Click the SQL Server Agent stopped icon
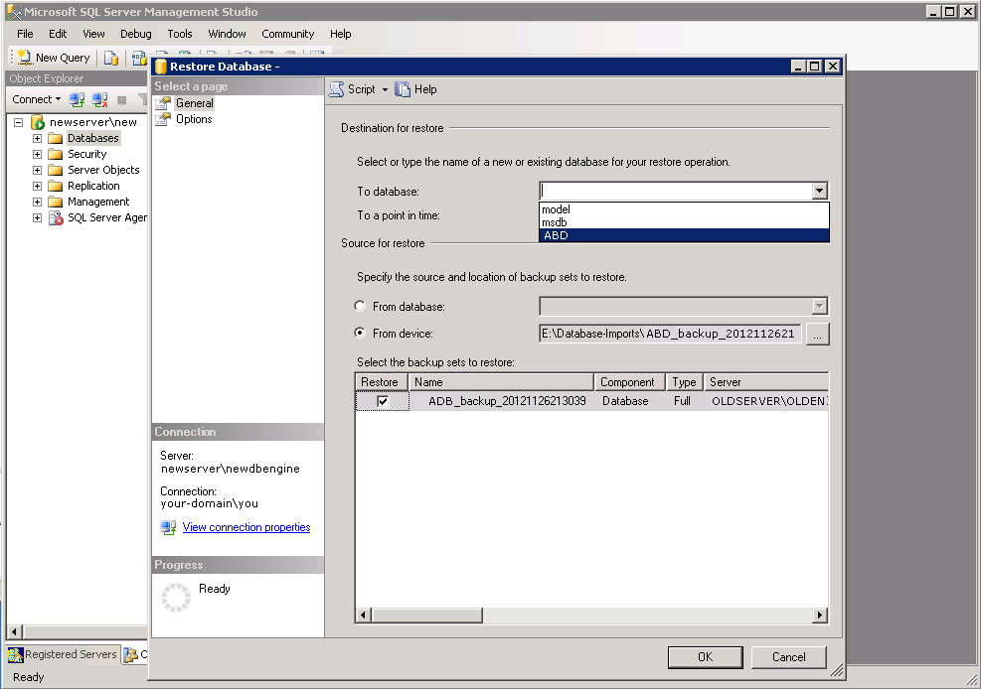Screen dimensions: 981x689 56,217
